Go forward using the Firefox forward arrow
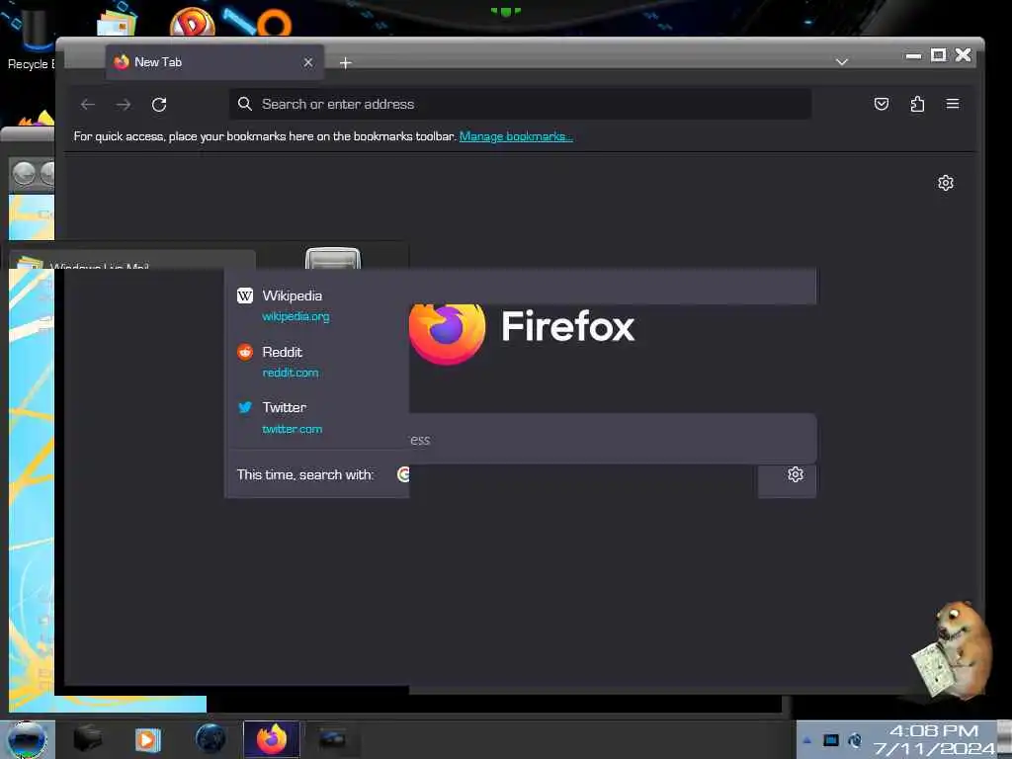This screenshot has width=1012, height=759. click(124, 105)
